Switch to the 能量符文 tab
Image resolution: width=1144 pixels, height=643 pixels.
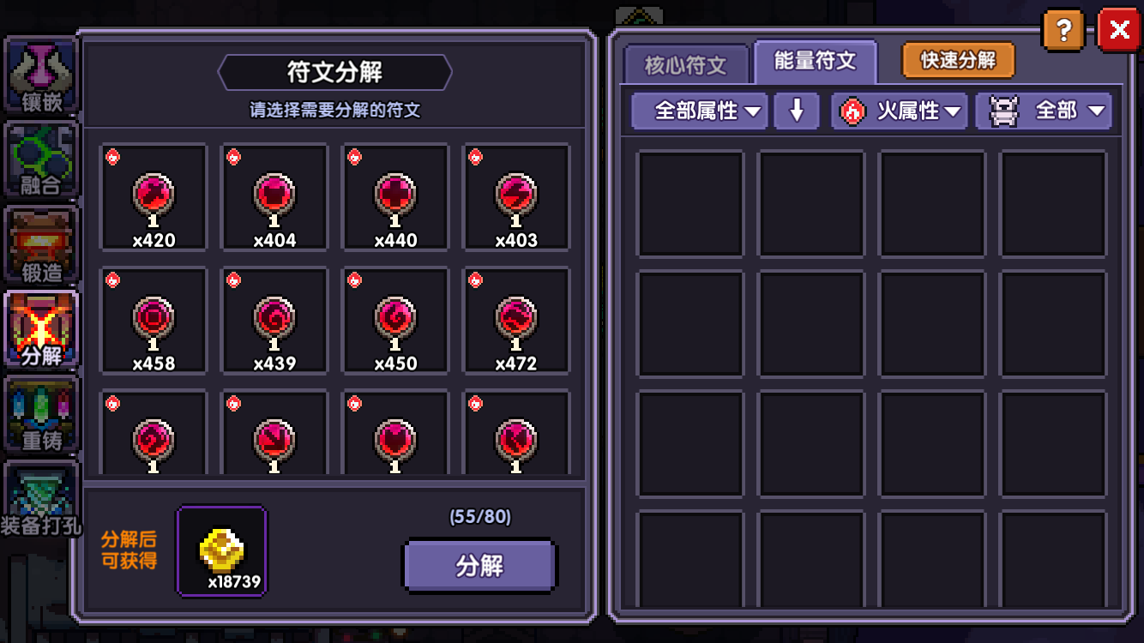pyautogui.click(x=816, y=61)
